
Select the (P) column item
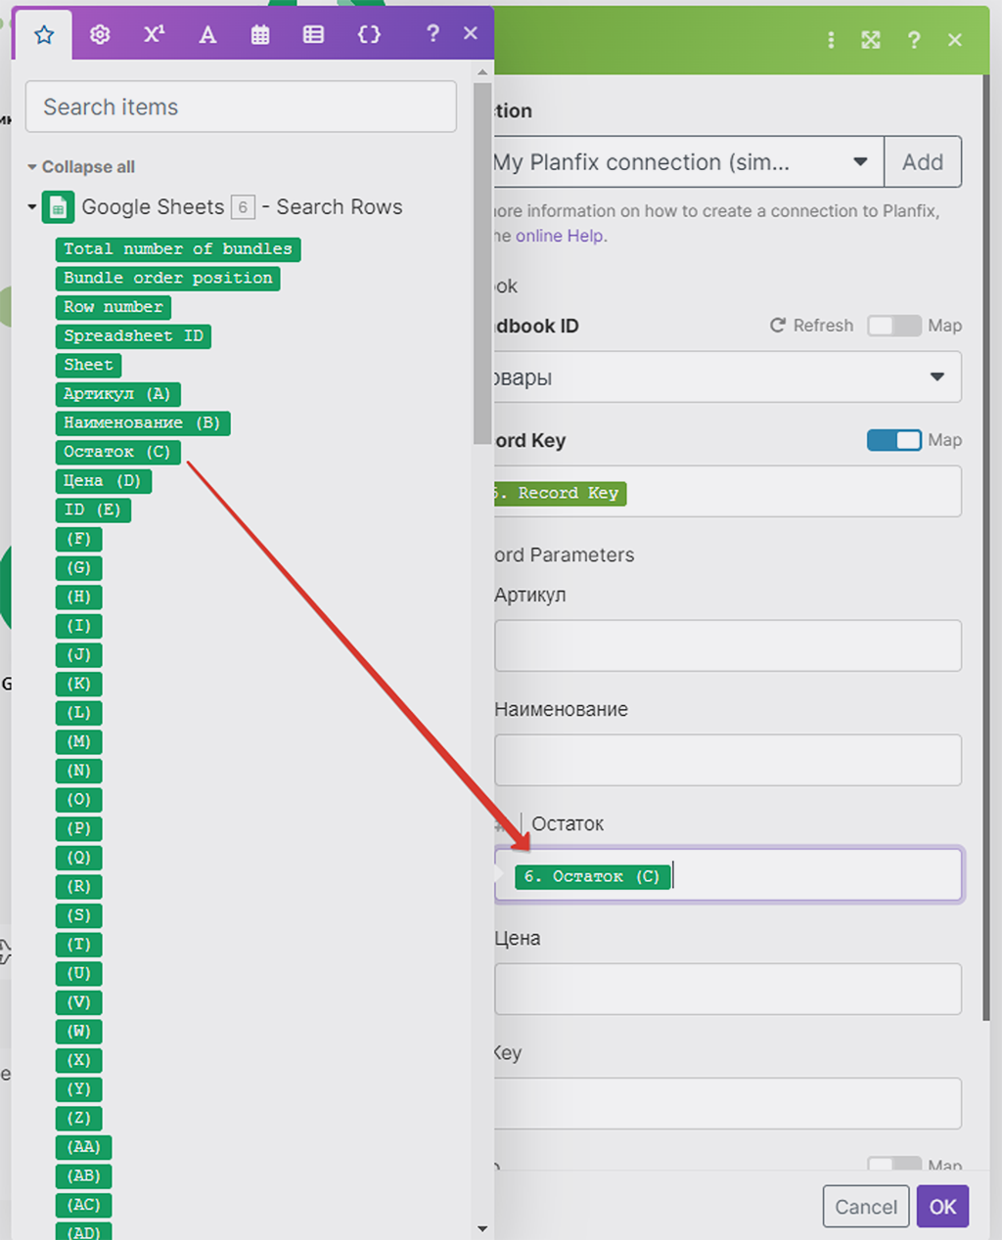click(79, 828)
